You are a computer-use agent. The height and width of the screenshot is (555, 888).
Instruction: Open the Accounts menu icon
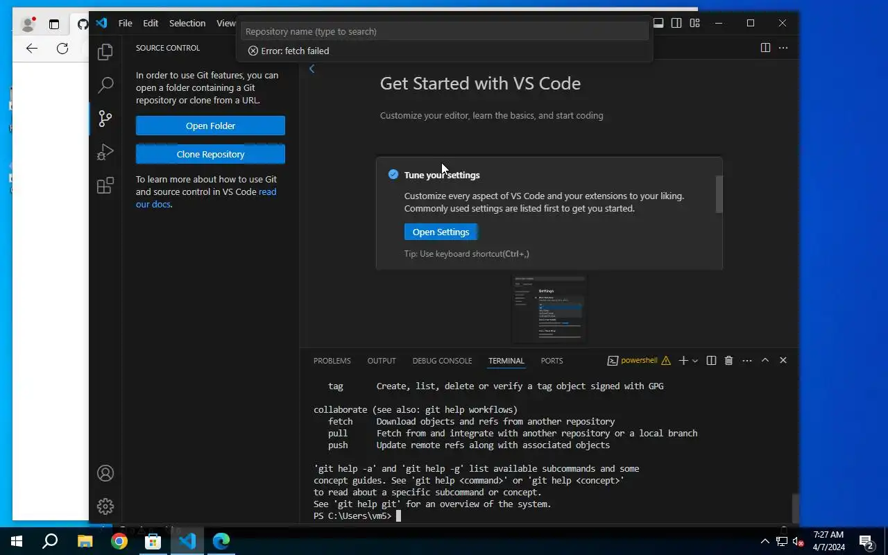click(105, 473)
